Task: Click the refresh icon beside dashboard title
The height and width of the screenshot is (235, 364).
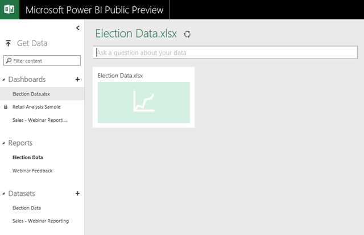Action: pos(187,34)
